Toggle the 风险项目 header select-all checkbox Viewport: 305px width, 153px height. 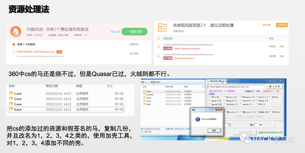click(158, 38)
